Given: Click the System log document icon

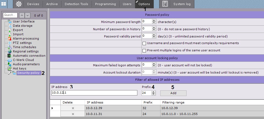Looking at the screenshot, I should click(165, 4).
